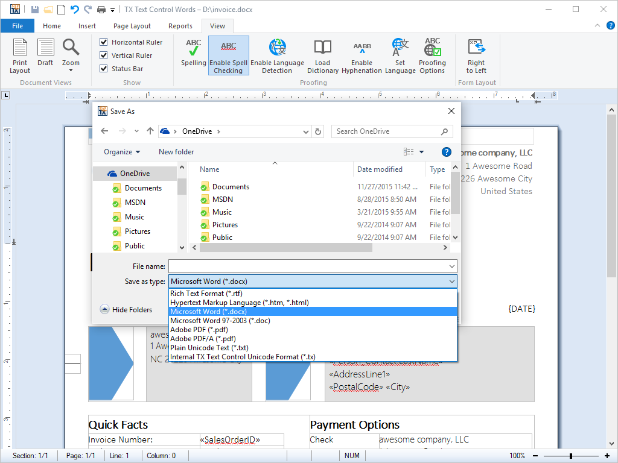Choose Hypertext Markup Language format
The width and height of the screenshot is (618, 463).
pos(313,303)
